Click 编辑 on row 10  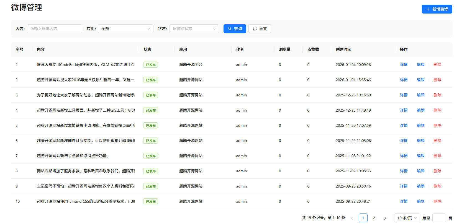click(420, 201)
